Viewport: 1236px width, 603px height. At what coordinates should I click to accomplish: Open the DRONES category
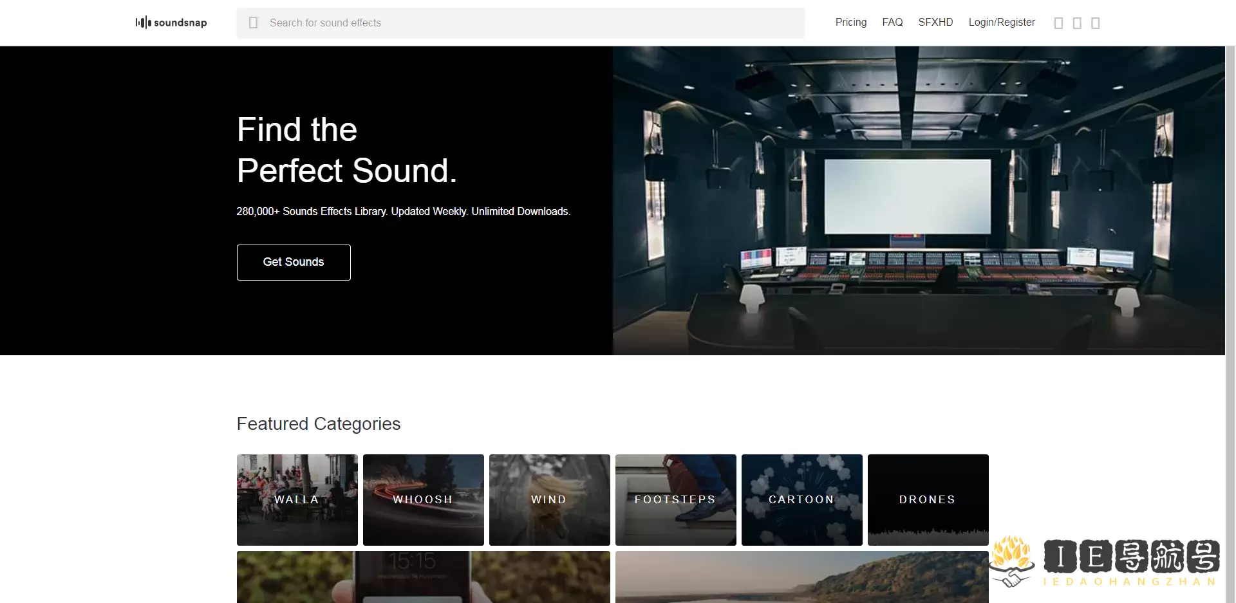[x=928, y=499]
